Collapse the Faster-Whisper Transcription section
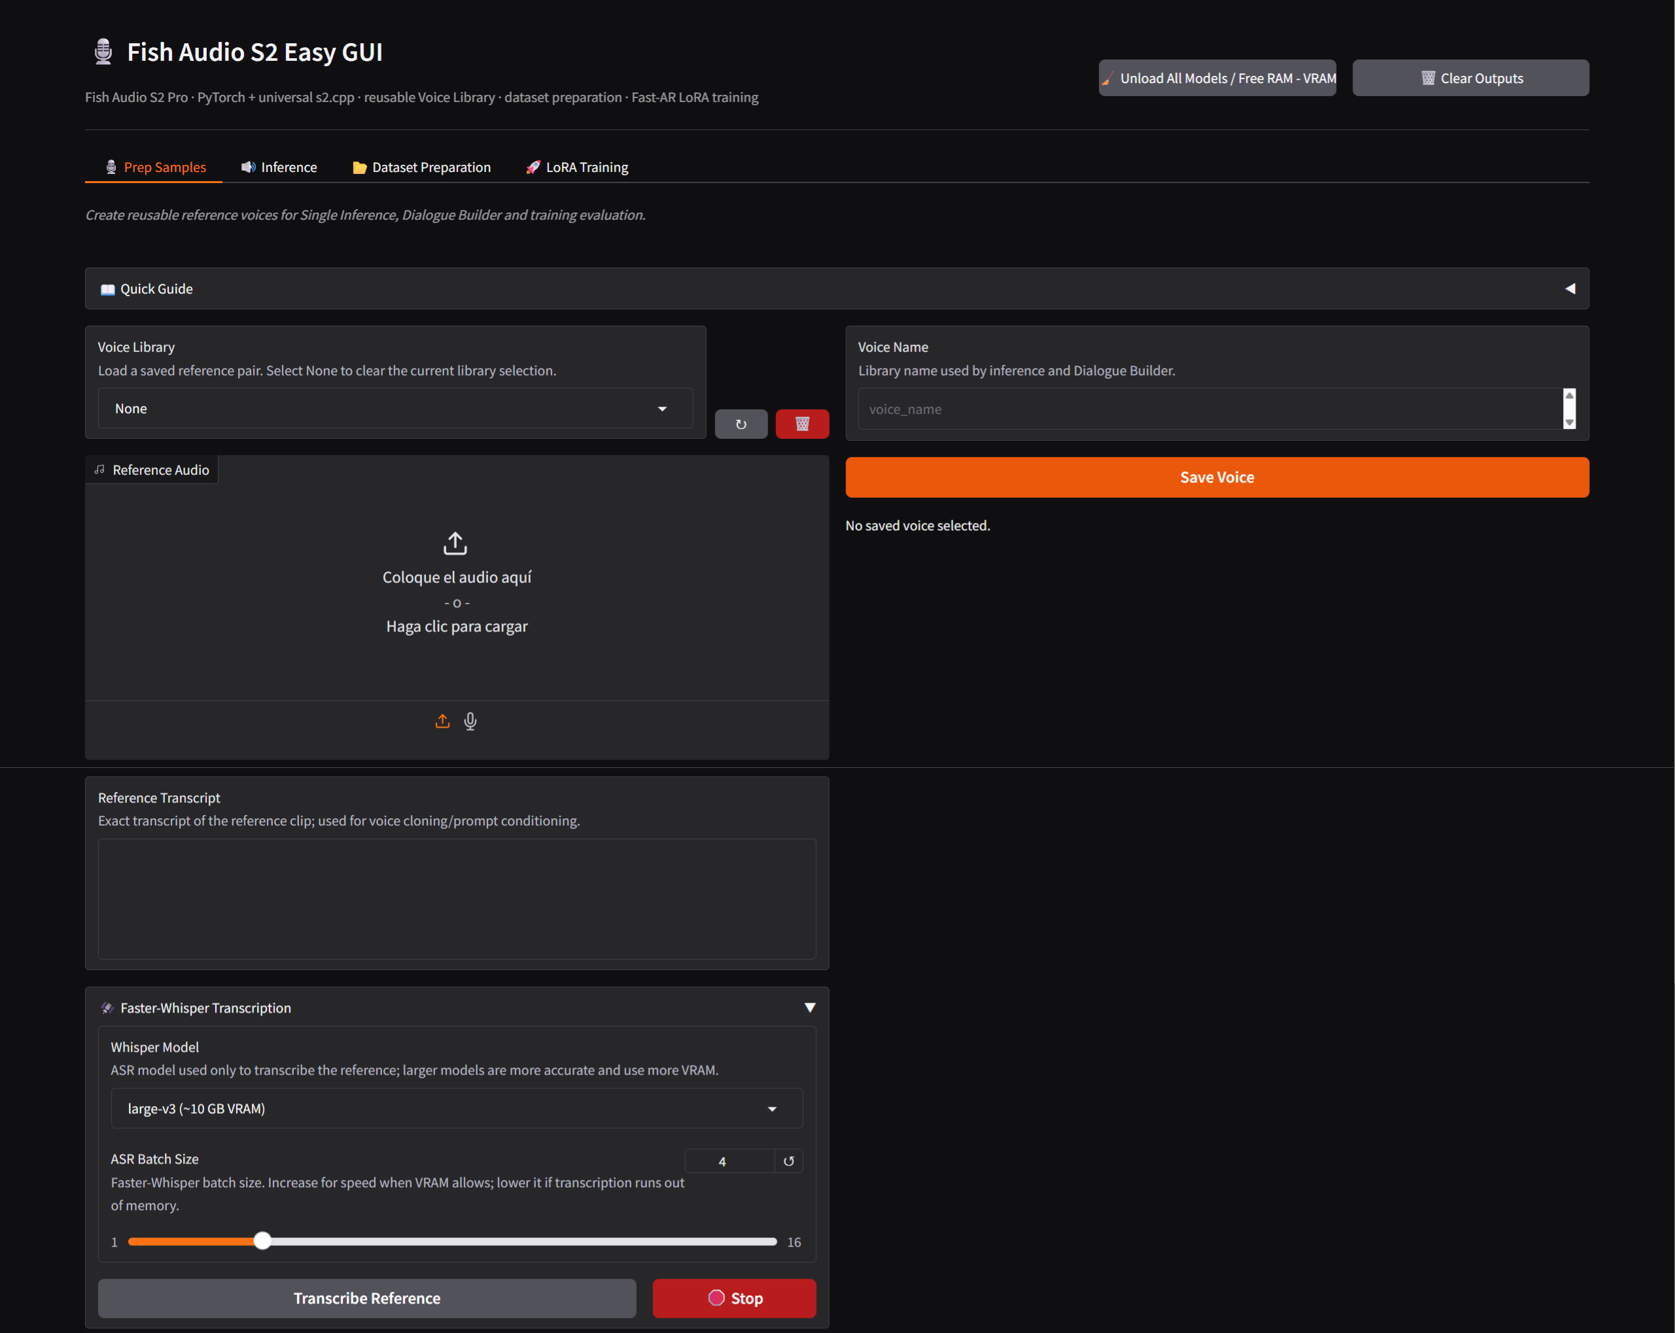The image size is (1675, 1333). (457, 1007)
